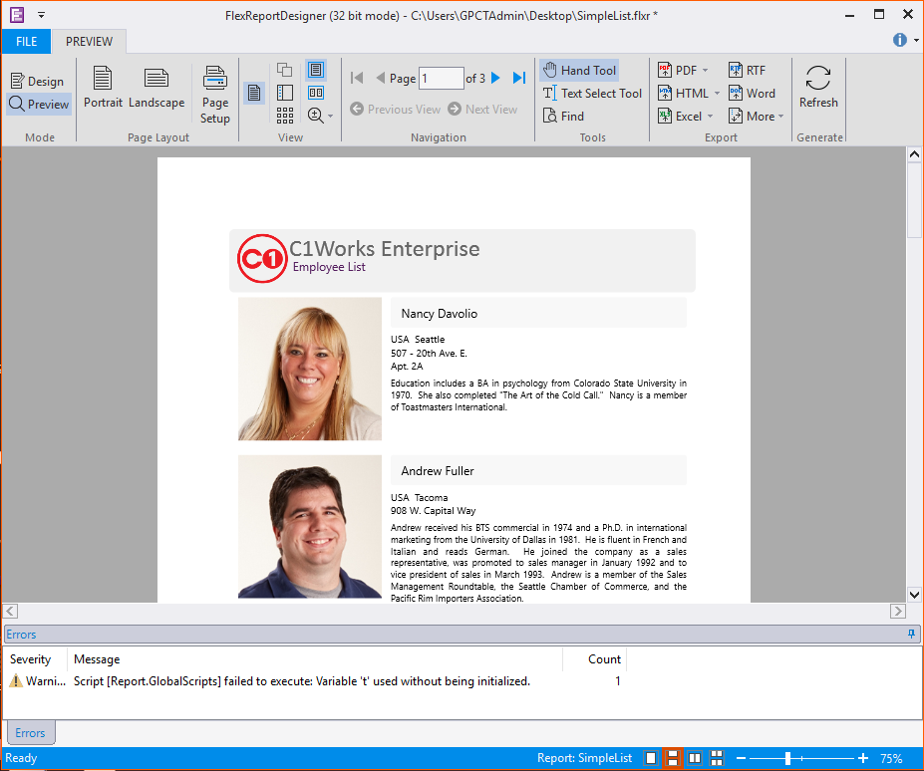Click Nancy Davolio's photo in report
The height and width of the screenshot is (771, 924).
pyautogui.click(x=310, y=369)
